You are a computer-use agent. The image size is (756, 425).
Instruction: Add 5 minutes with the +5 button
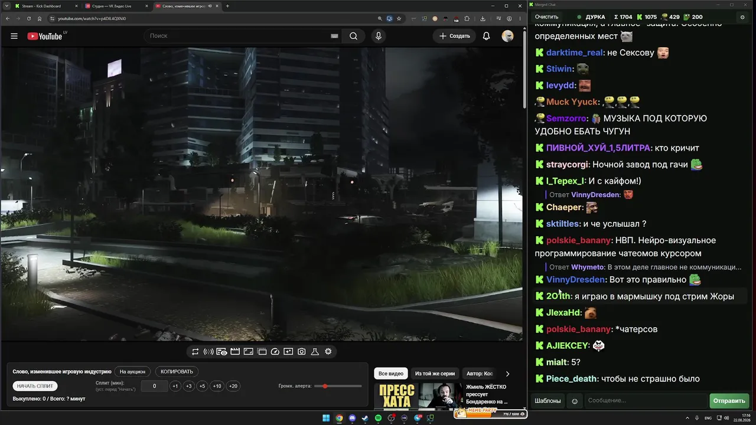(202, 386)
